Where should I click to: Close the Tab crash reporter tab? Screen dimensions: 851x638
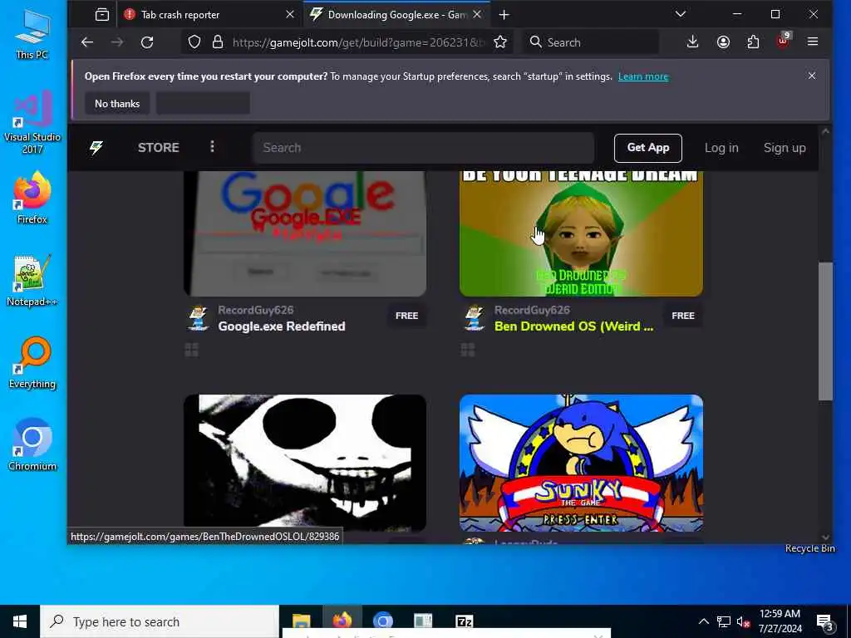coord(290,15)
